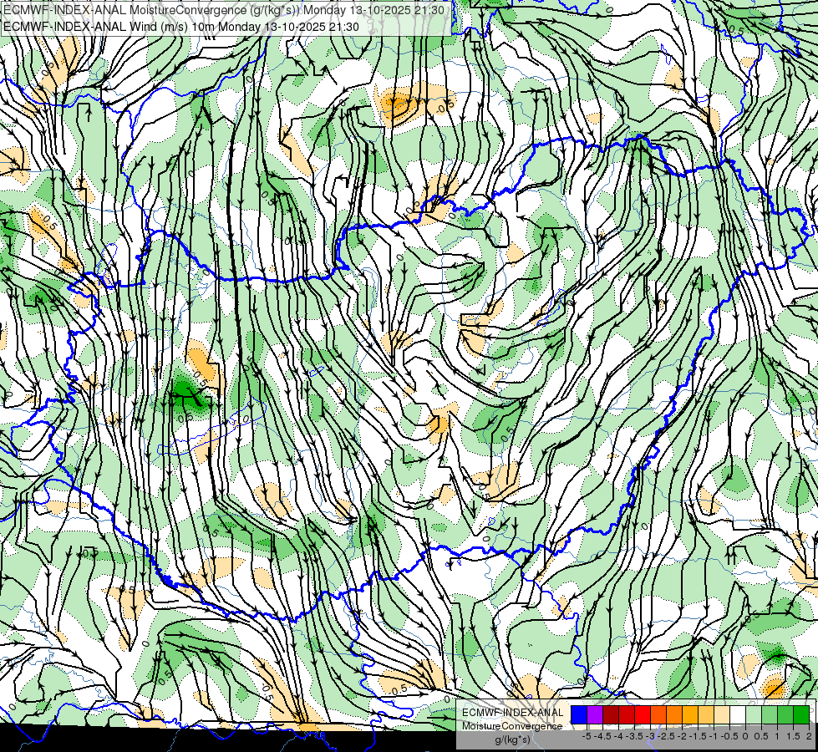Click the g/(kg*s) units label in legend
Image resolution: width=818 pixels, height=752 pixels.
click(x=513, y=739)
